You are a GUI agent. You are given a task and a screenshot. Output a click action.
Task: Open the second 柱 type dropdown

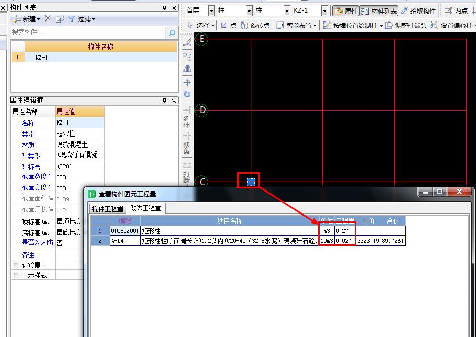pyautogui.click(x=287, y=11)
